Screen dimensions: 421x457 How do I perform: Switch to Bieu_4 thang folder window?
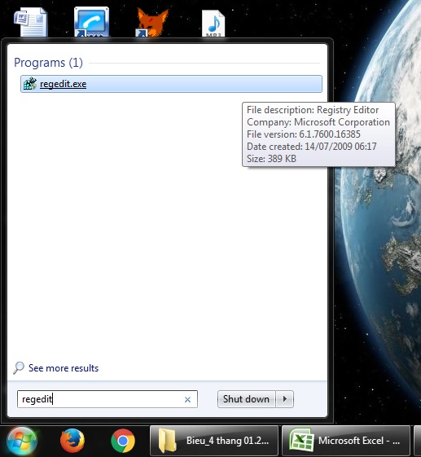(x=214, y=441)
